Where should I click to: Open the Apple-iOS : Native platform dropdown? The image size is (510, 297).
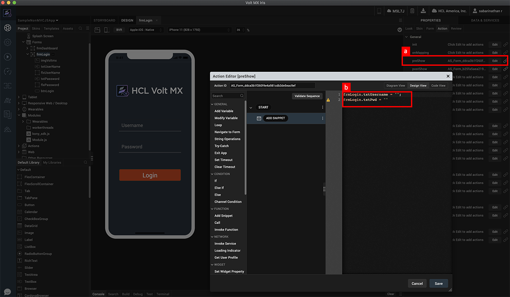pyautogui.click(x=145, y=30)
